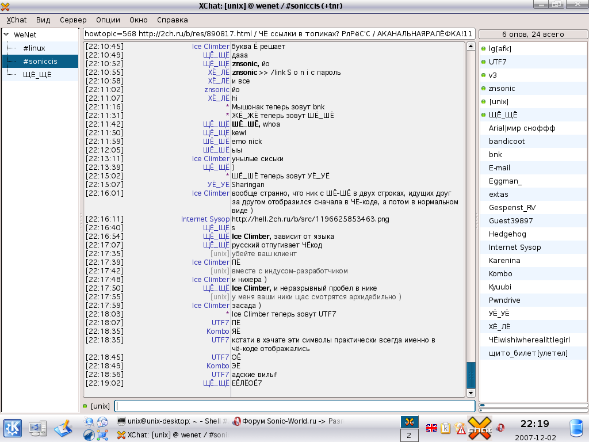Click the lag meter bar below user list
Image resolution: width=589 pixels, height=442 pixels.
(533, 405)
